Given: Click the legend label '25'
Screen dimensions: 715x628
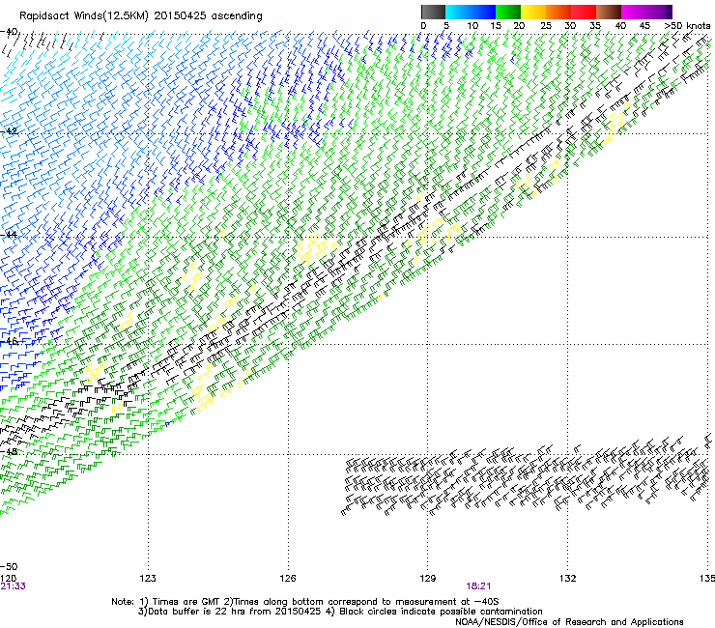Looking at the screenshot, I should pos(546,26).
